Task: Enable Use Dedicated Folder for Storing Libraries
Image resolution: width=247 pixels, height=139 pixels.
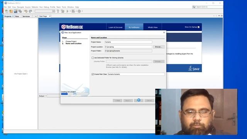Action: pyautogui.click(x=93, y=58)
